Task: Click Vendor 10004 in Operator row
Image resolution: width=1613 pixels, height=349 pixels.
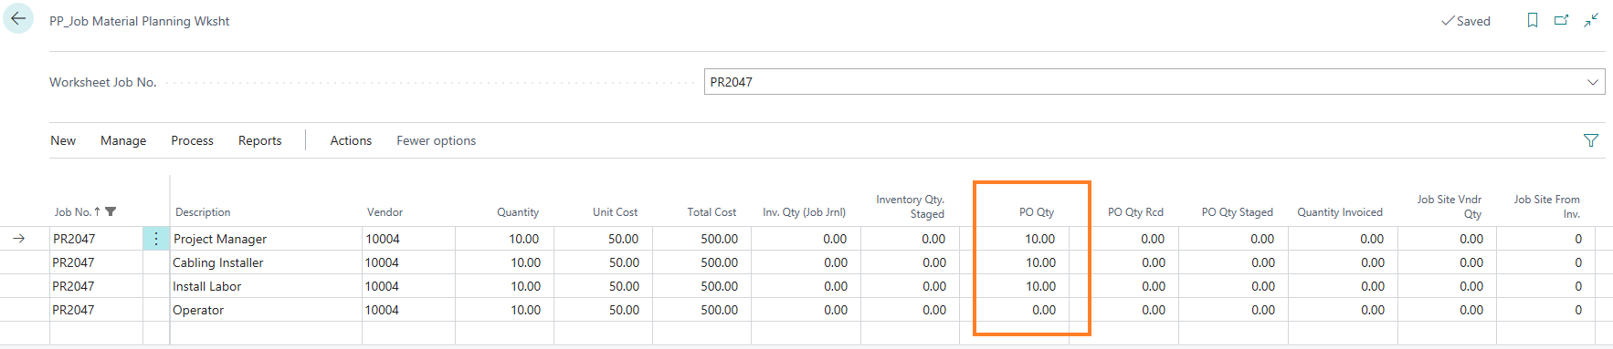Action: click(382, 310)
